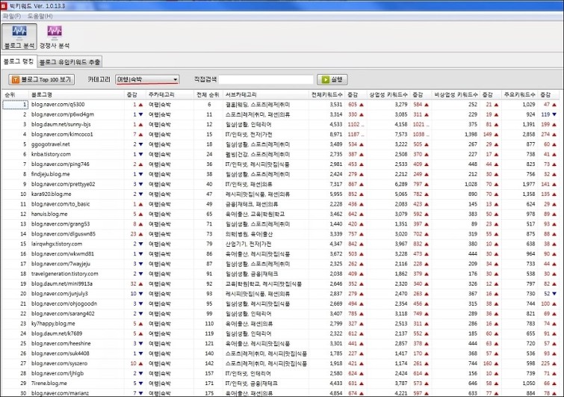Image resolution: width=564 pixels, height=397 pixels.
Task: Select row blog.naver.com/prettyye02
Action: click(x=281, y=184)
